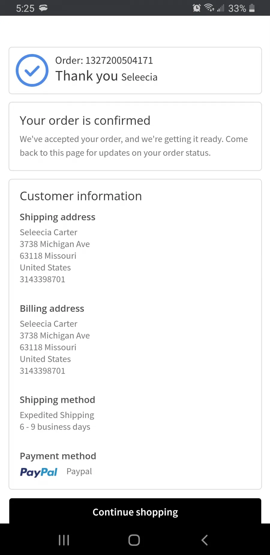Tap the battery indicator icon
The image size is (270, 555).
coord(252,8)
